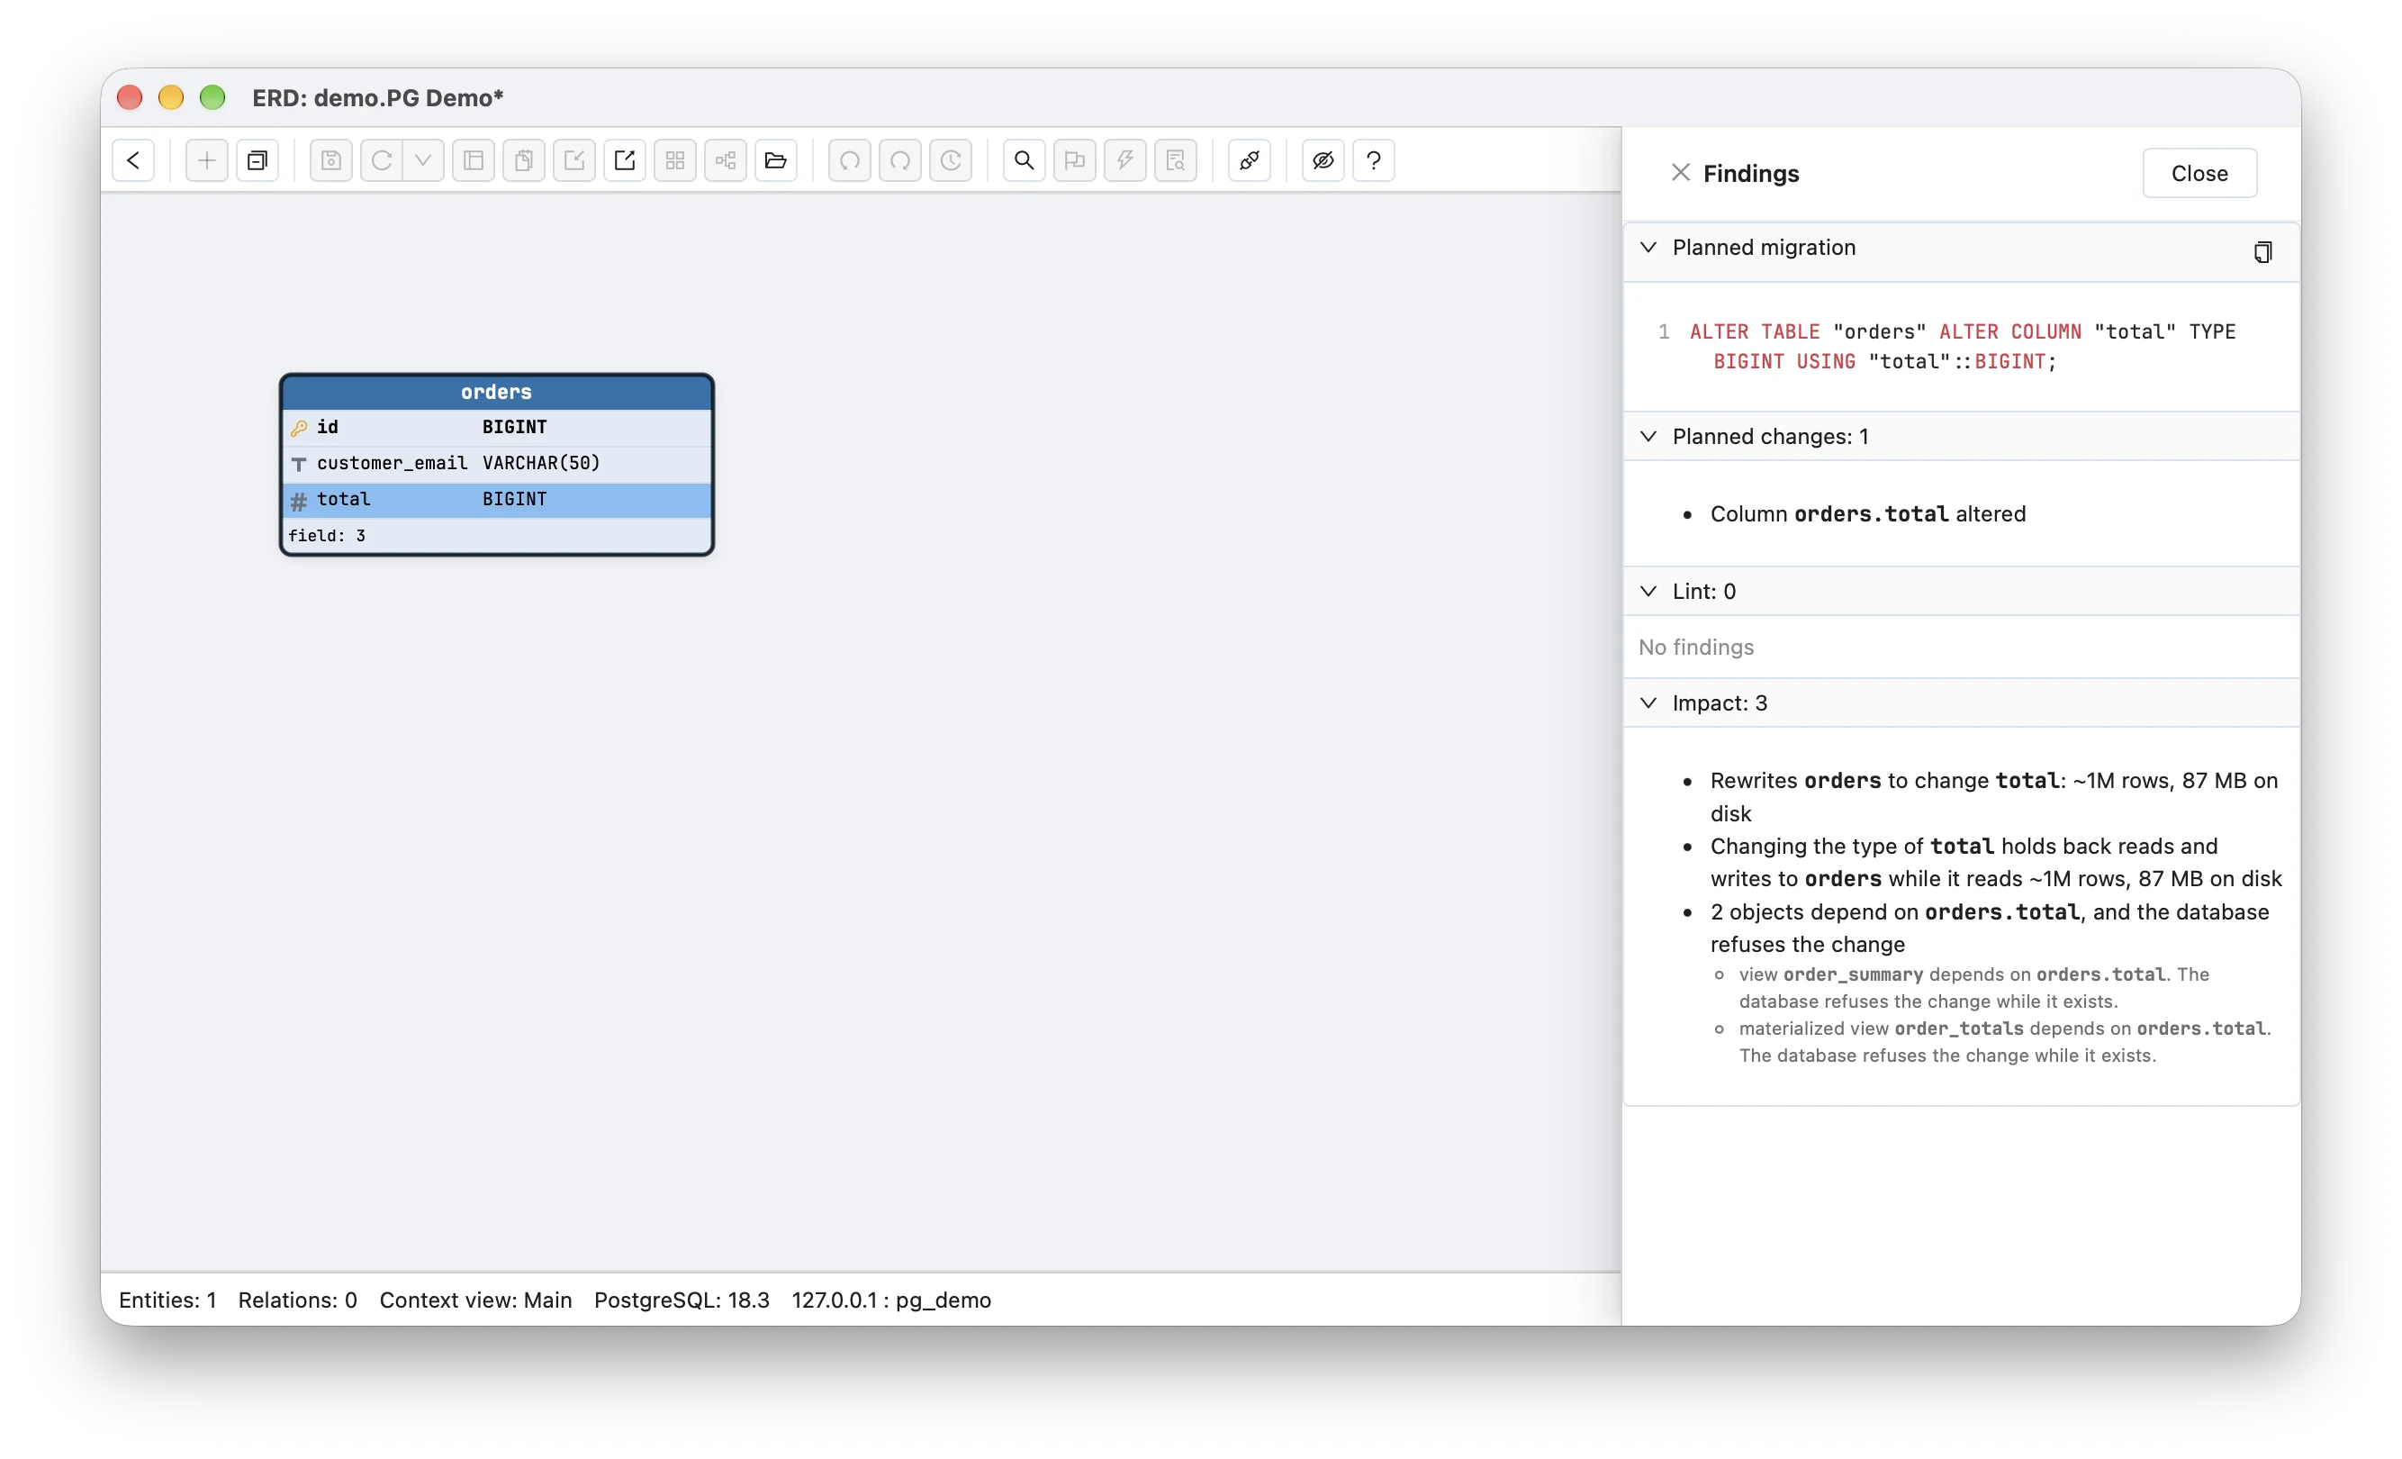This screenshot has height=1459, width=2402.
Task: Collapse the Lint: 0 section
Action: tap(1648, 591)
